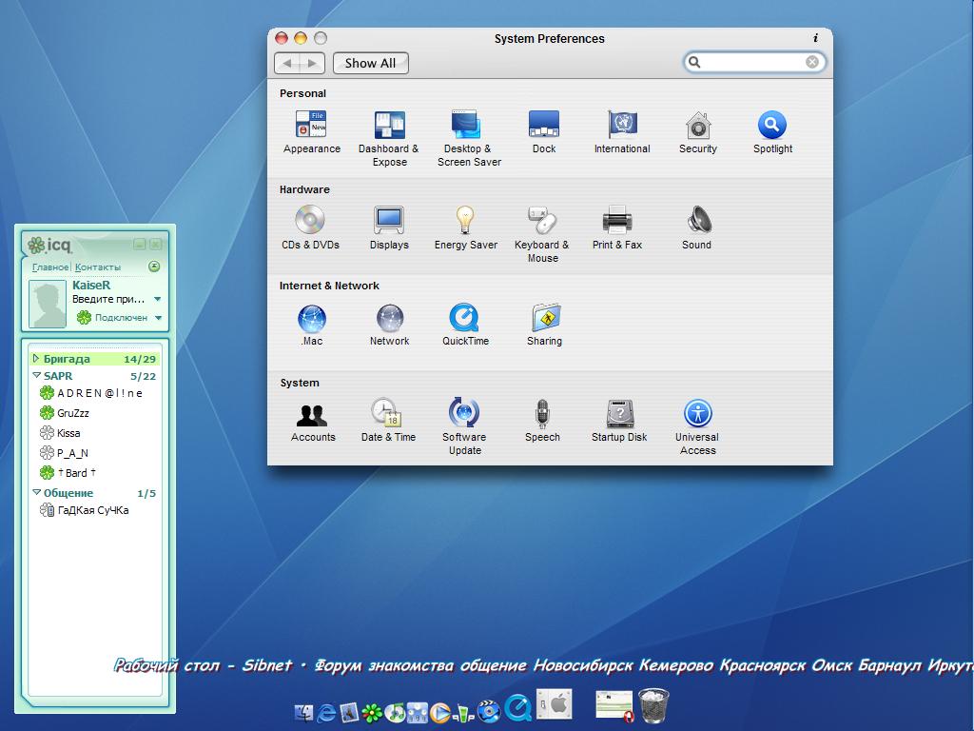Select contact † Bard † in ICQ list
974x731 pixels.
[x=68, y=472]
